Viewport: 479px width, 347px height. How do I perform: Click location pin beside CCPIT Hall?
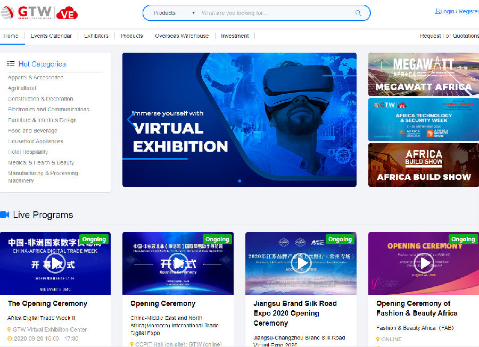132,344
